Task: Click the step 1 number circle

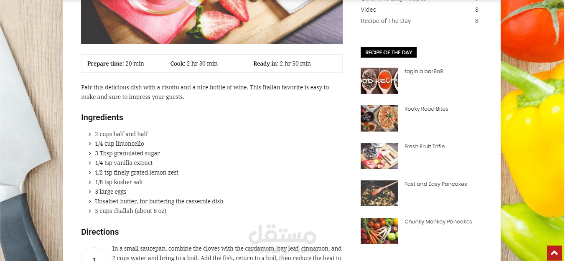Action: [94, 255]
